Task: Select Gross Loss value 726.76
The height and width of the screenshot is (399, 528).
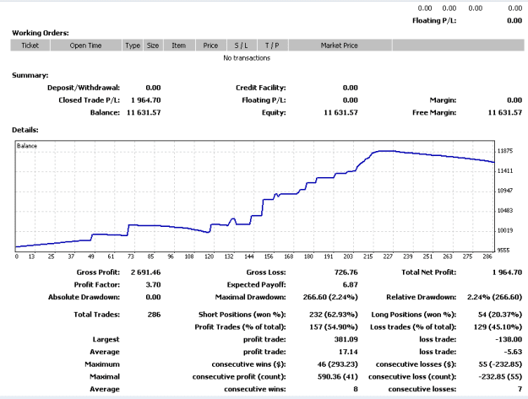Action: [x=346, y=272]
